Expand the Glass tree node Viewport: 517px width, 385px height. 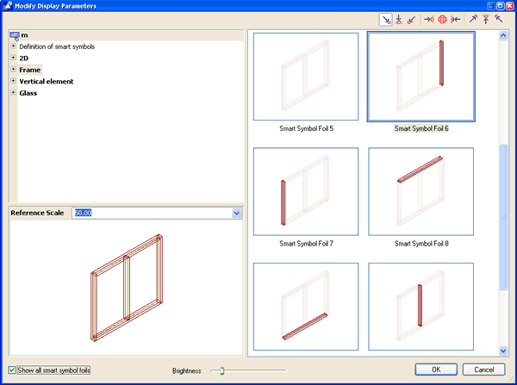tap(13, 93)
